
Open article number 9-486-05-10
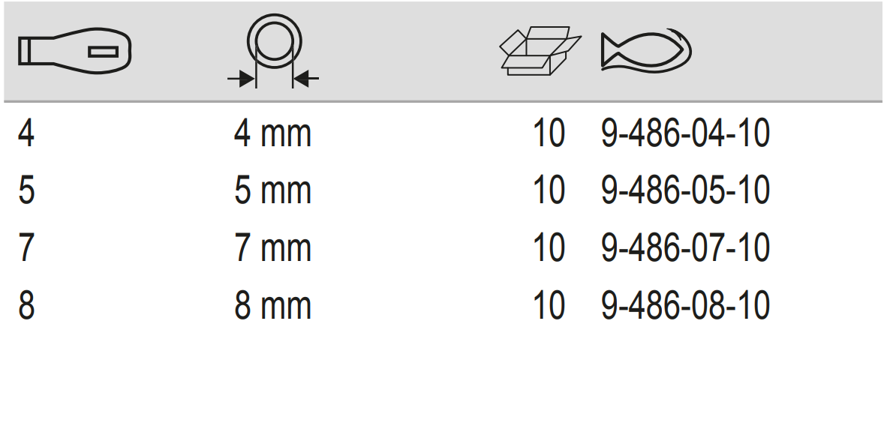[685, 192]
